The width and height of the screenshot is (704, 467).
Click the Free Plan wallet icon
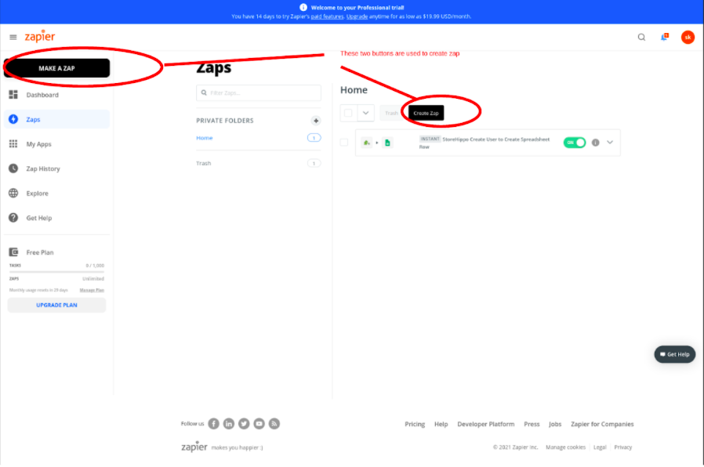(x=13, y=252)
